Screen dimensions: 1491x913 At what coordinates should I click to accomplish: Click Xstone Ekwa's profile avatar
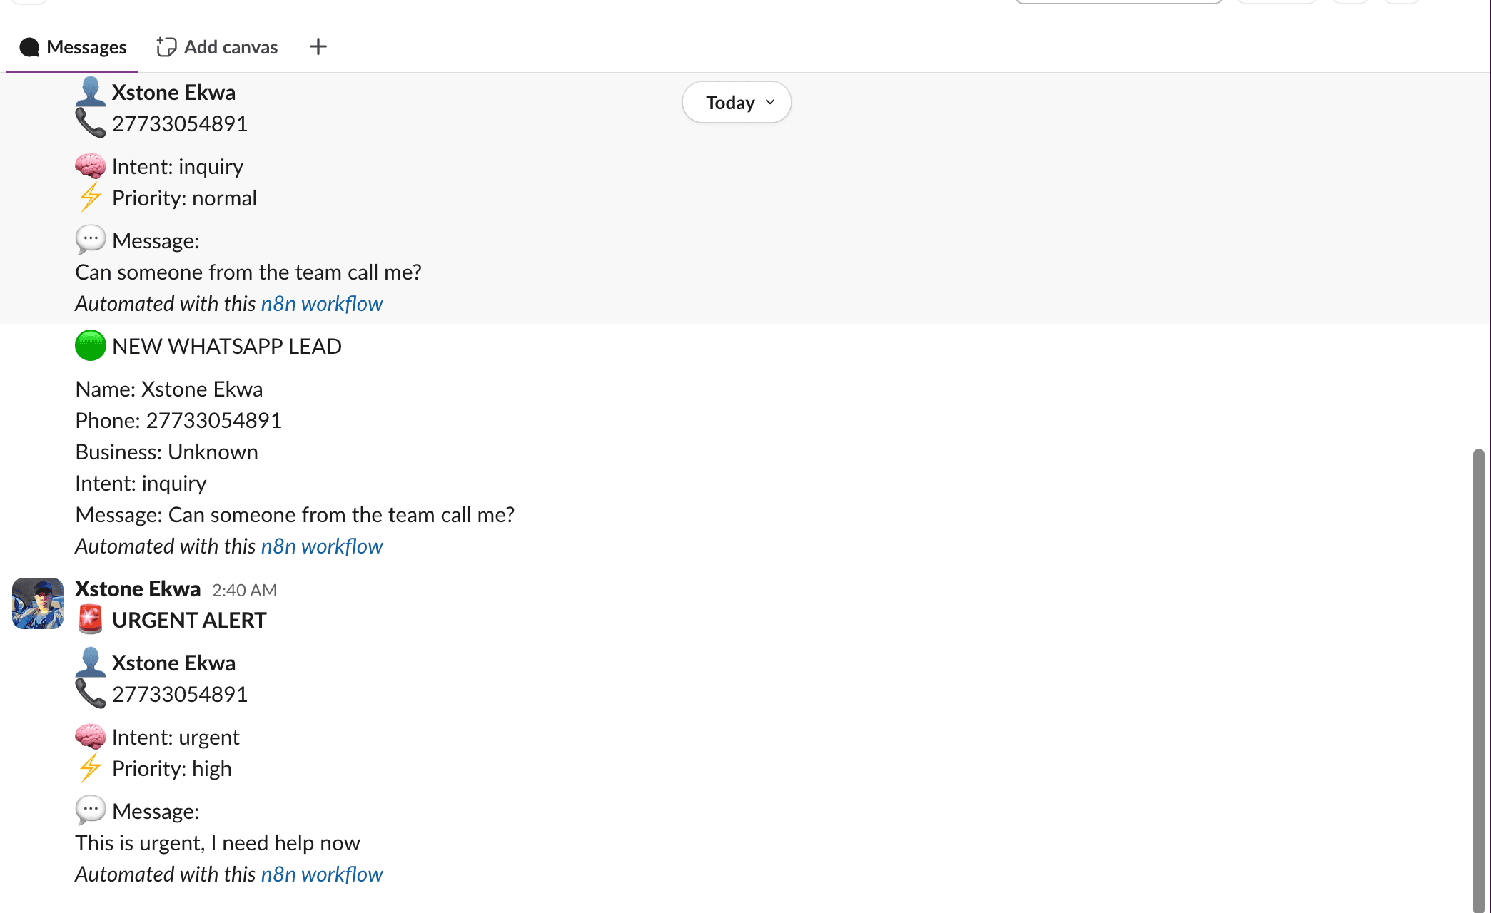(x=36, y=603)
